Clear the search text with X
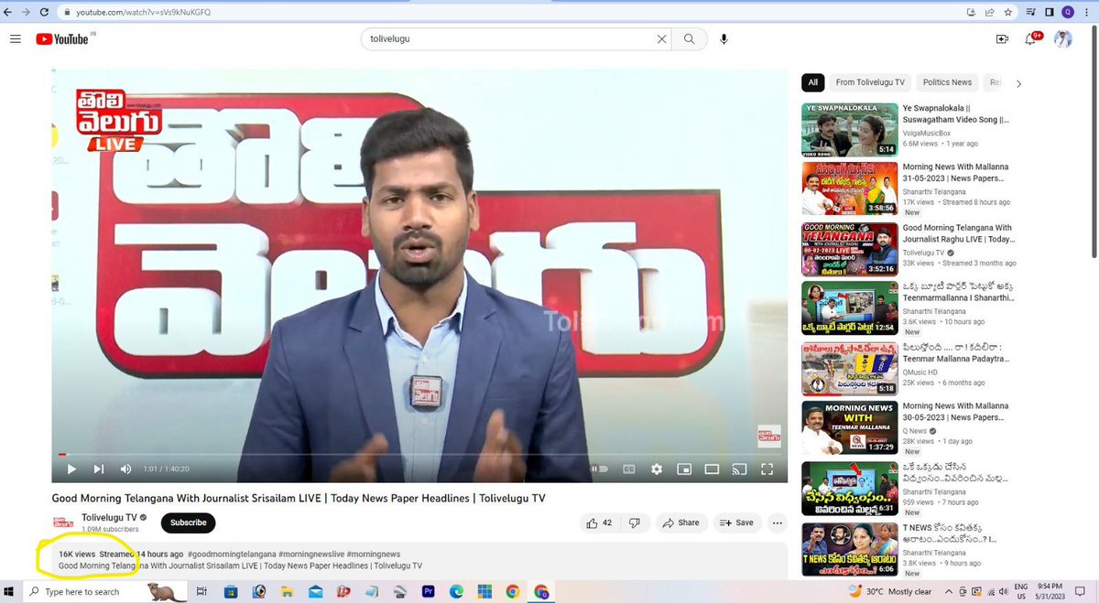Viewport: 1099px width, 603px height. pos(662,39)
